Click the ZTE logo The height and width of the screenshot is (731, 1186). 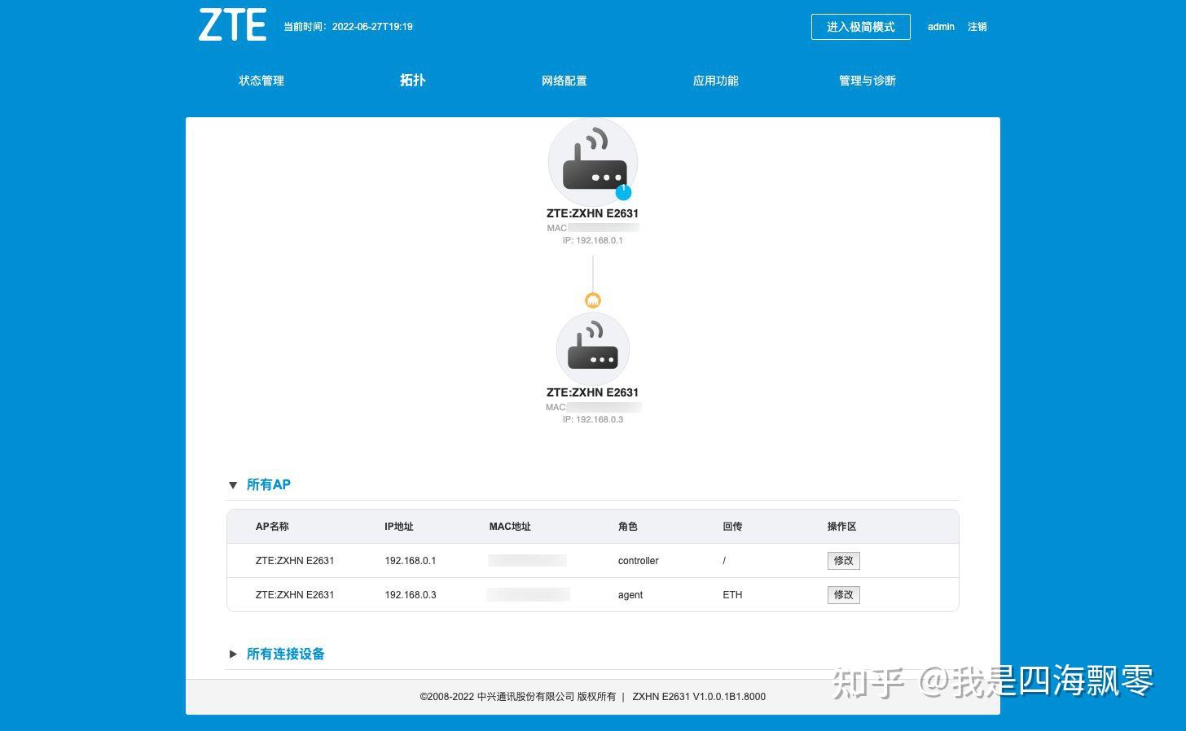(232, 24)
